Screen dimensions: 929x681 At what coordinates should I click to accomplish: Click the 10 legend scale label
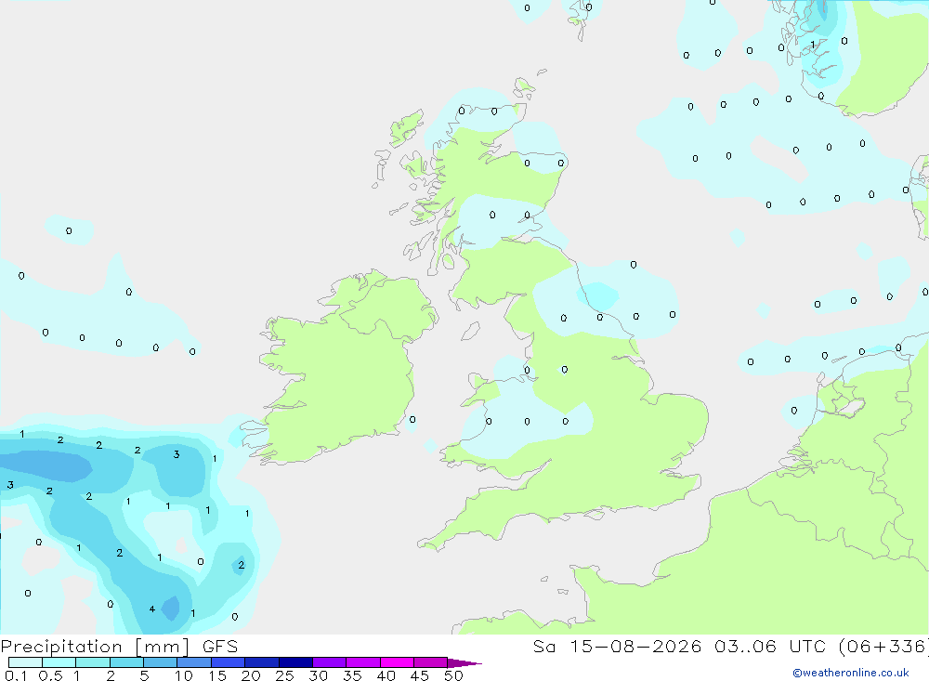coord(184,675)
